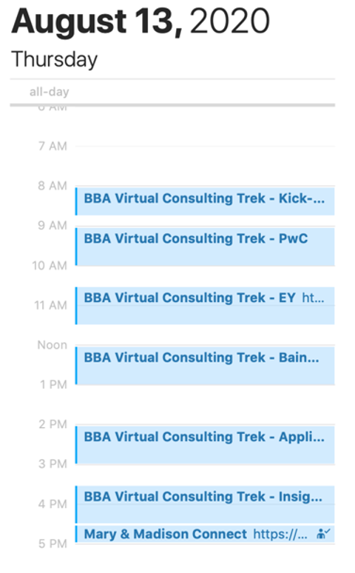This screenshot has width=355, height=573.
Task: Click the 8 AM hour label
Action: [53, 186]
